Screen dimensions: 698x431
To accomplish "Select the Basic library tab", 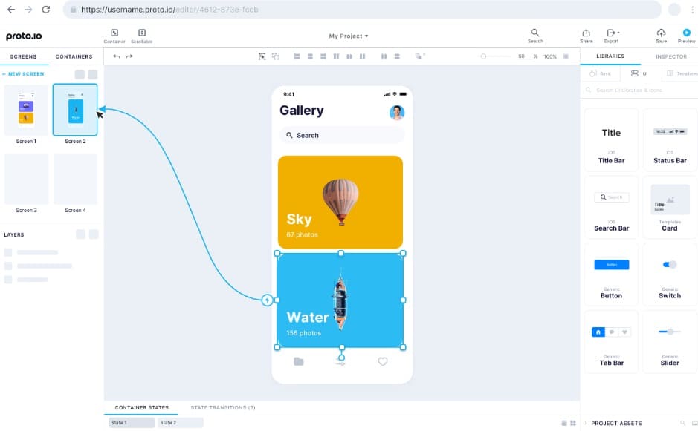I will 600,73.
